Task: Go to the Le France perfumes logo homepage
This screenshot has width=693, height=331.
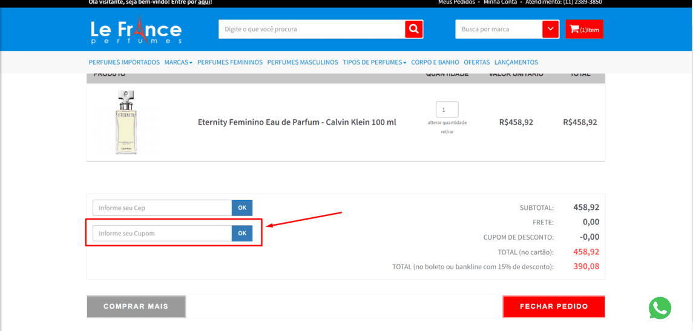Action: click(136, 29)
